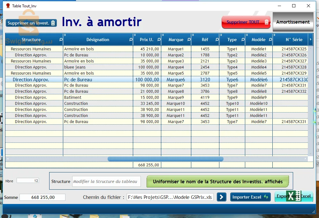Screen dimensions: 319x218
Task: Click the Importer Excel button
Action: click(x=250, y=197)
